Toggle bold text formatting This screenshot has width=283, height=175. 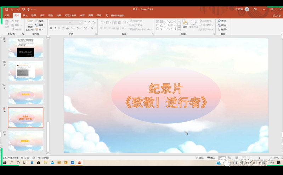(x=51, y=28)
